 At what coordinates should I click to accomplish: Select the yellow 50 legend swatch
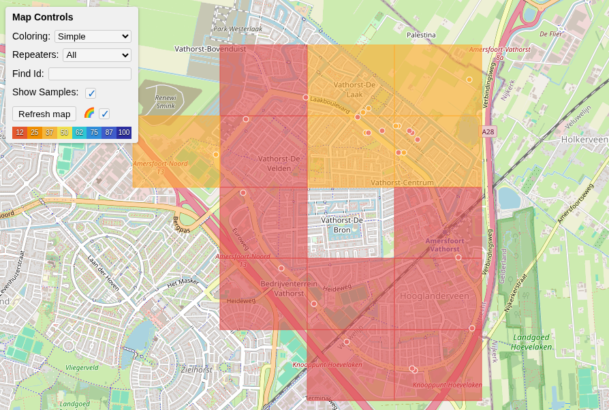(x=64, y=133)
